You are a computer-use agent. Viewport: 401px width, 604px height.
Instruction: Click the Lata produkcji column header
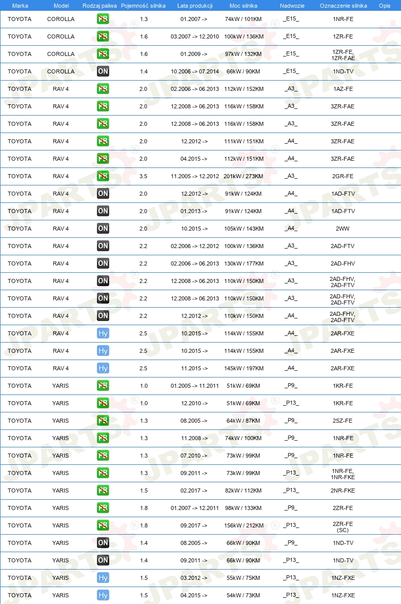195,6
